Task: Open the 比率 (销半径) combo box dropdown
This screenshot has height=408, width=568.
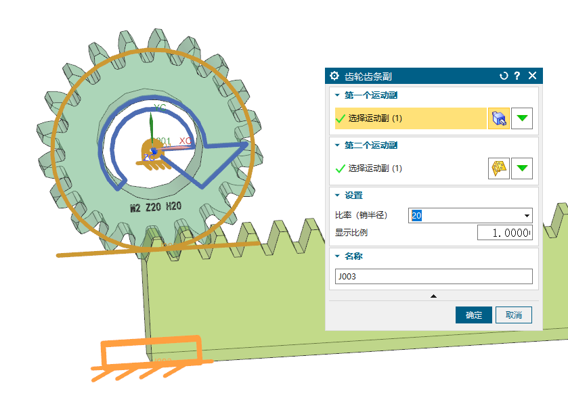Action: click(527, 216)
